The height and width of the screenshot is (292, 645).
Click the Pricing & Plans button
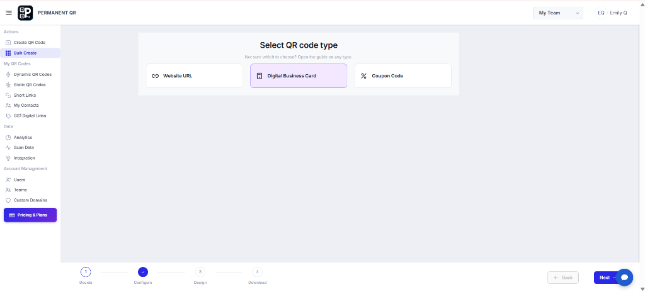coord(30,215)
